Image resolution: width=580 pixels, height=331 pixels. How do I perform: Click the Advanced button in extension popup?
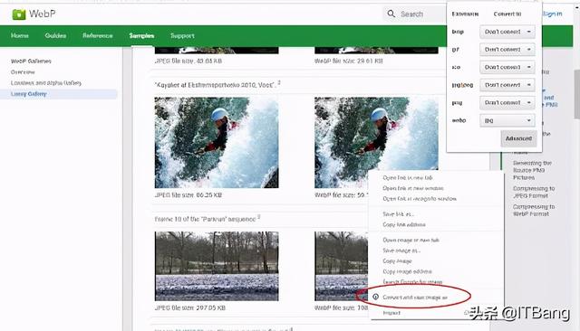[518, 138]
